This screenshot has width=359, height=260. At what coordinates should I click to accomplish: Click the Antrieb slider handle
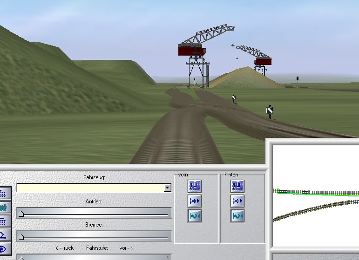[21, 214]
